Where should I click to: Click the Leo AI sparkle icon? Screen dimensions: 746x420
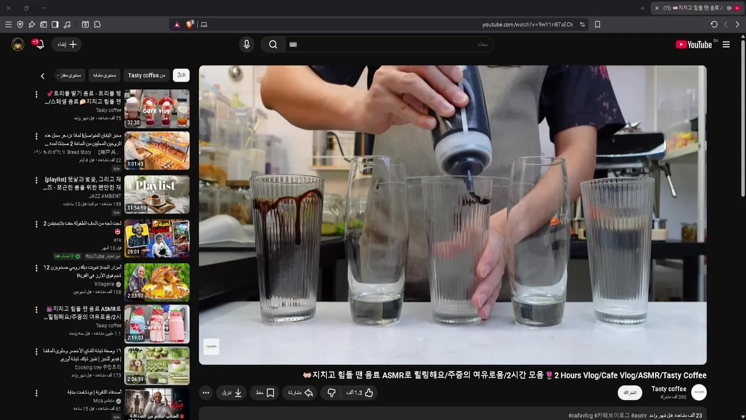tap(31, 24)
